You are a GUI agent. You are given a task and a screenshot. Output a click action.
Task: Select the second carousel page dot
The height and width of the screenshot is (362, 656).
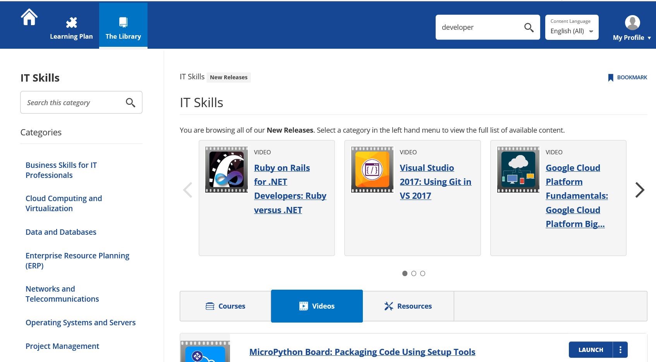pos(414,273)
